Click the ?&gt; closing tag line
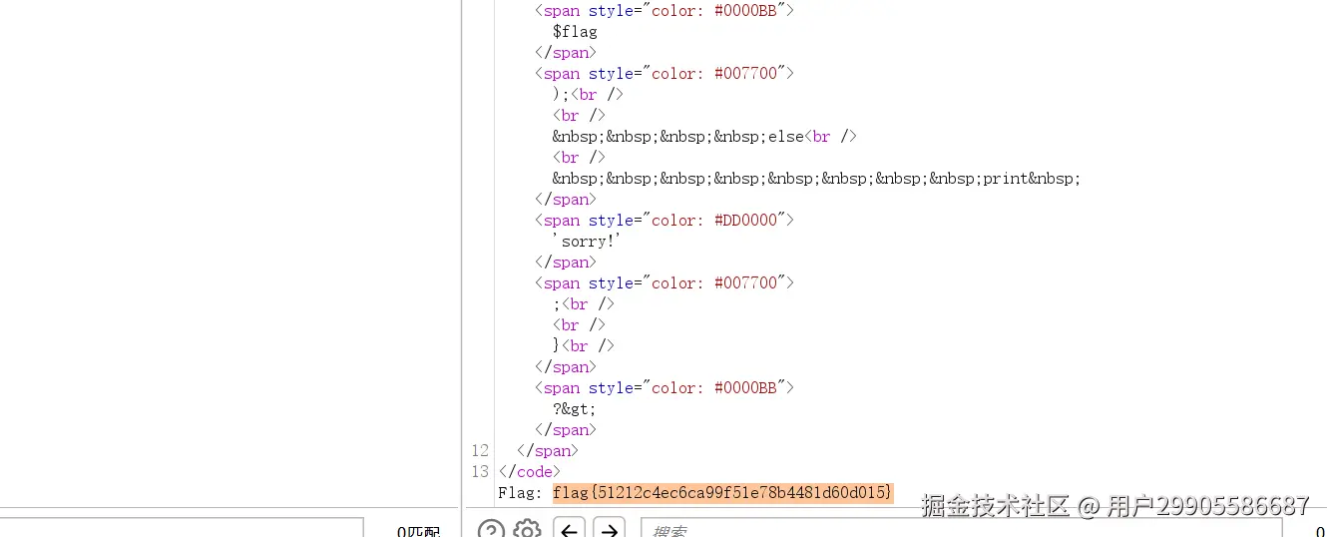The width and height of the screenshot is (1327, 537). click(575, 409)
